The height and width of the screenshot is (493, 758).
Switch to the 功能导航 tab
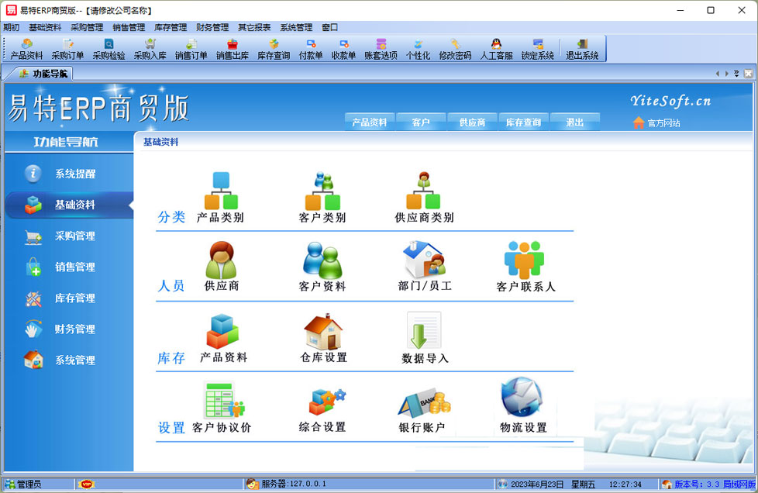click(43, 74)
